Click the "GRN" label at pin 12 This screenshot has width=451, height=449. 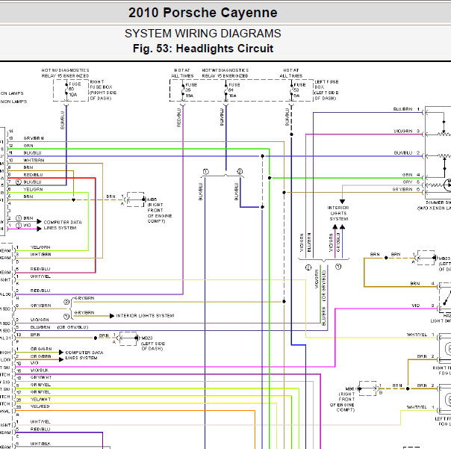click(x=28, y=146)
